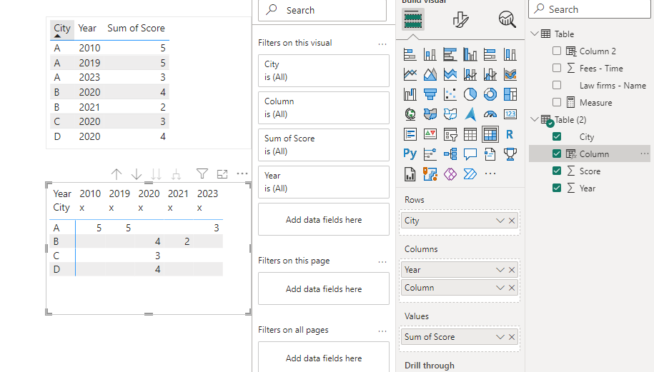Select the Stacked area chart visual
This screenshot has width=654, height=372.
coord(450,74)
